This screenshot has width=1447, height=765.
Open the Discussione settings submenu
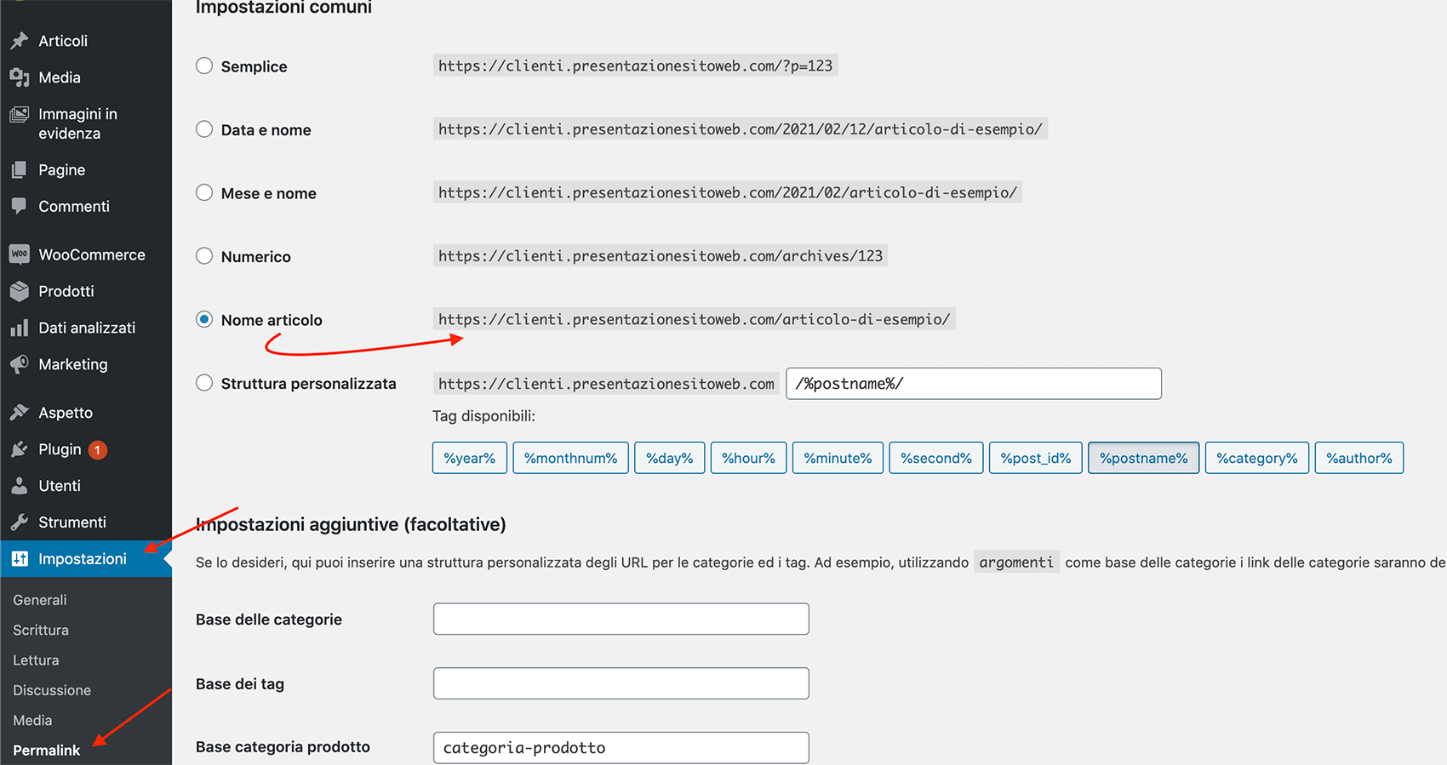[x=52, y=690]
